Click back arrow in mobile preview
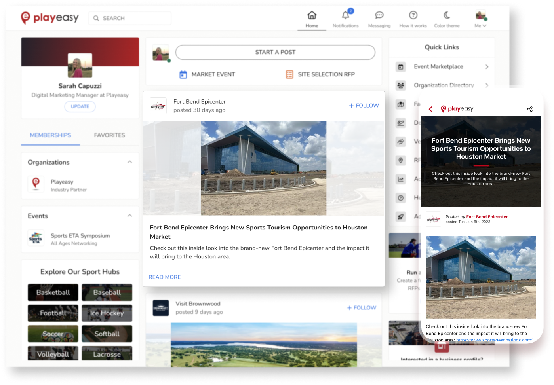The width and height of the screenshot is (554, 385). [431, 109]
